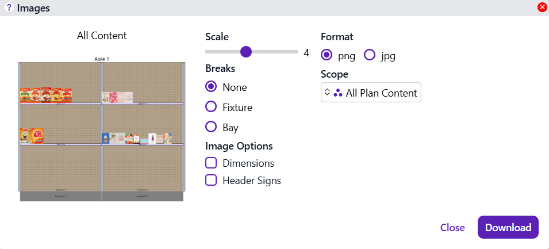This screenshot has height=249, width=549.
Task: Toggle the Header Signs checkbox
Action: (x=211, y=181)
